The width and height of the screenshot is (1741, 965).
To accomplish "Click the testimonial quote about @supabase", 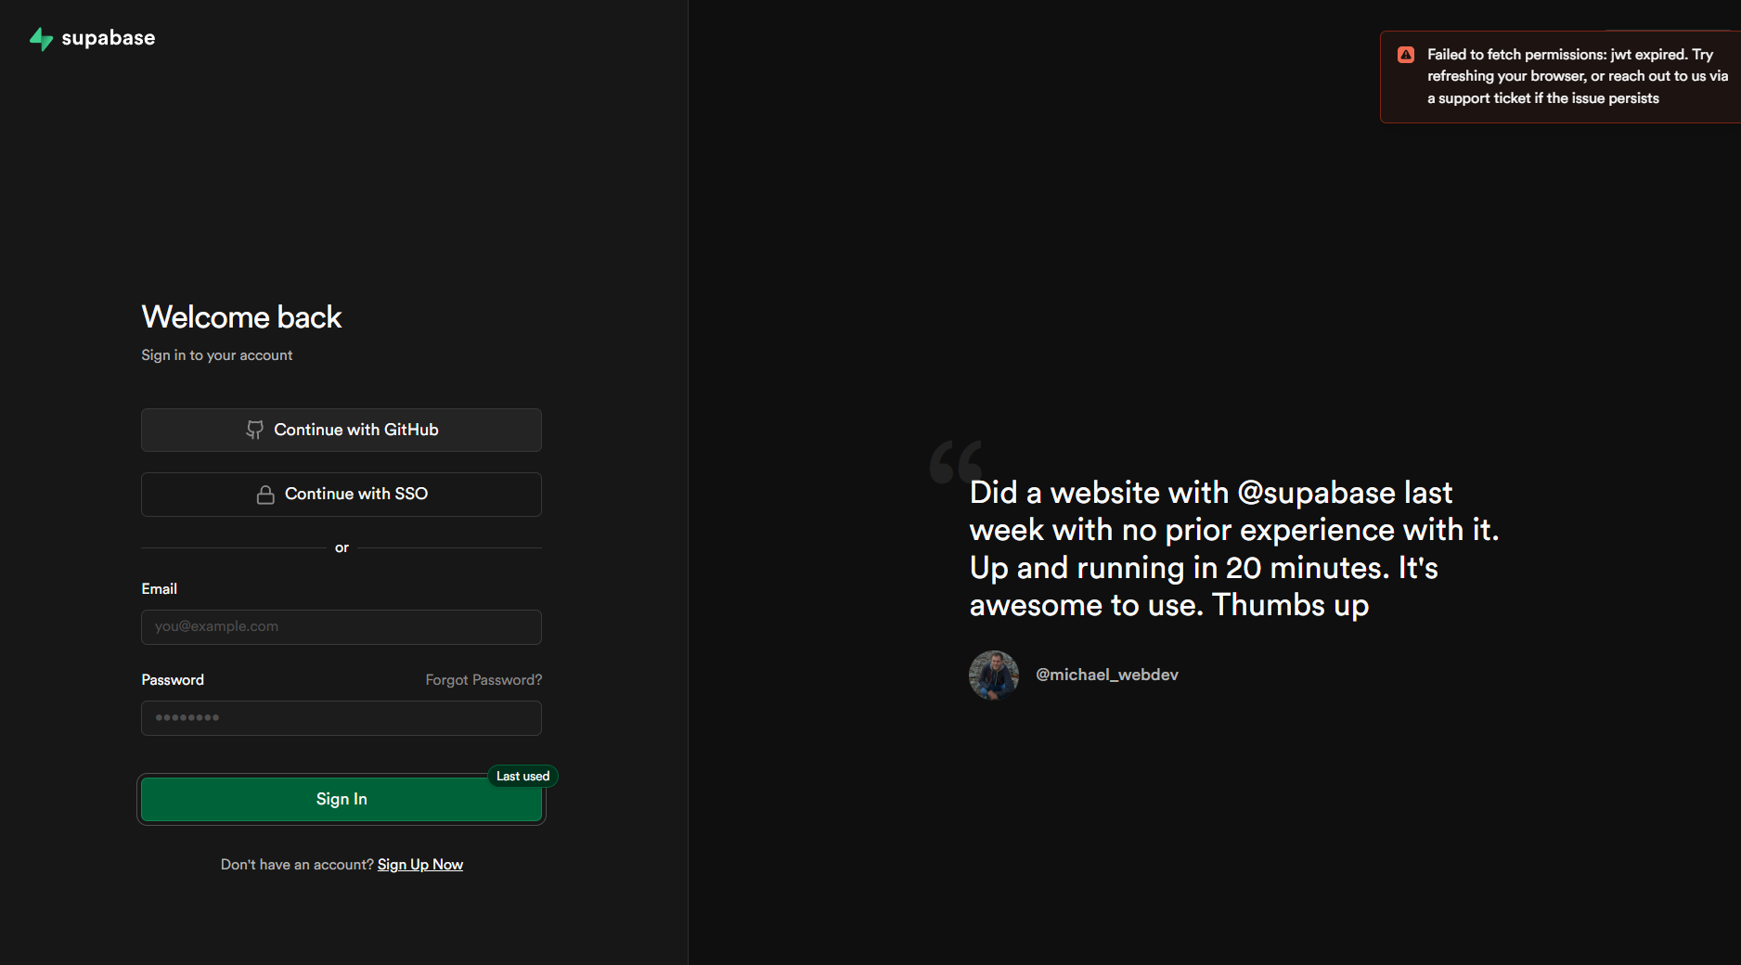I will coord(1234,548).
